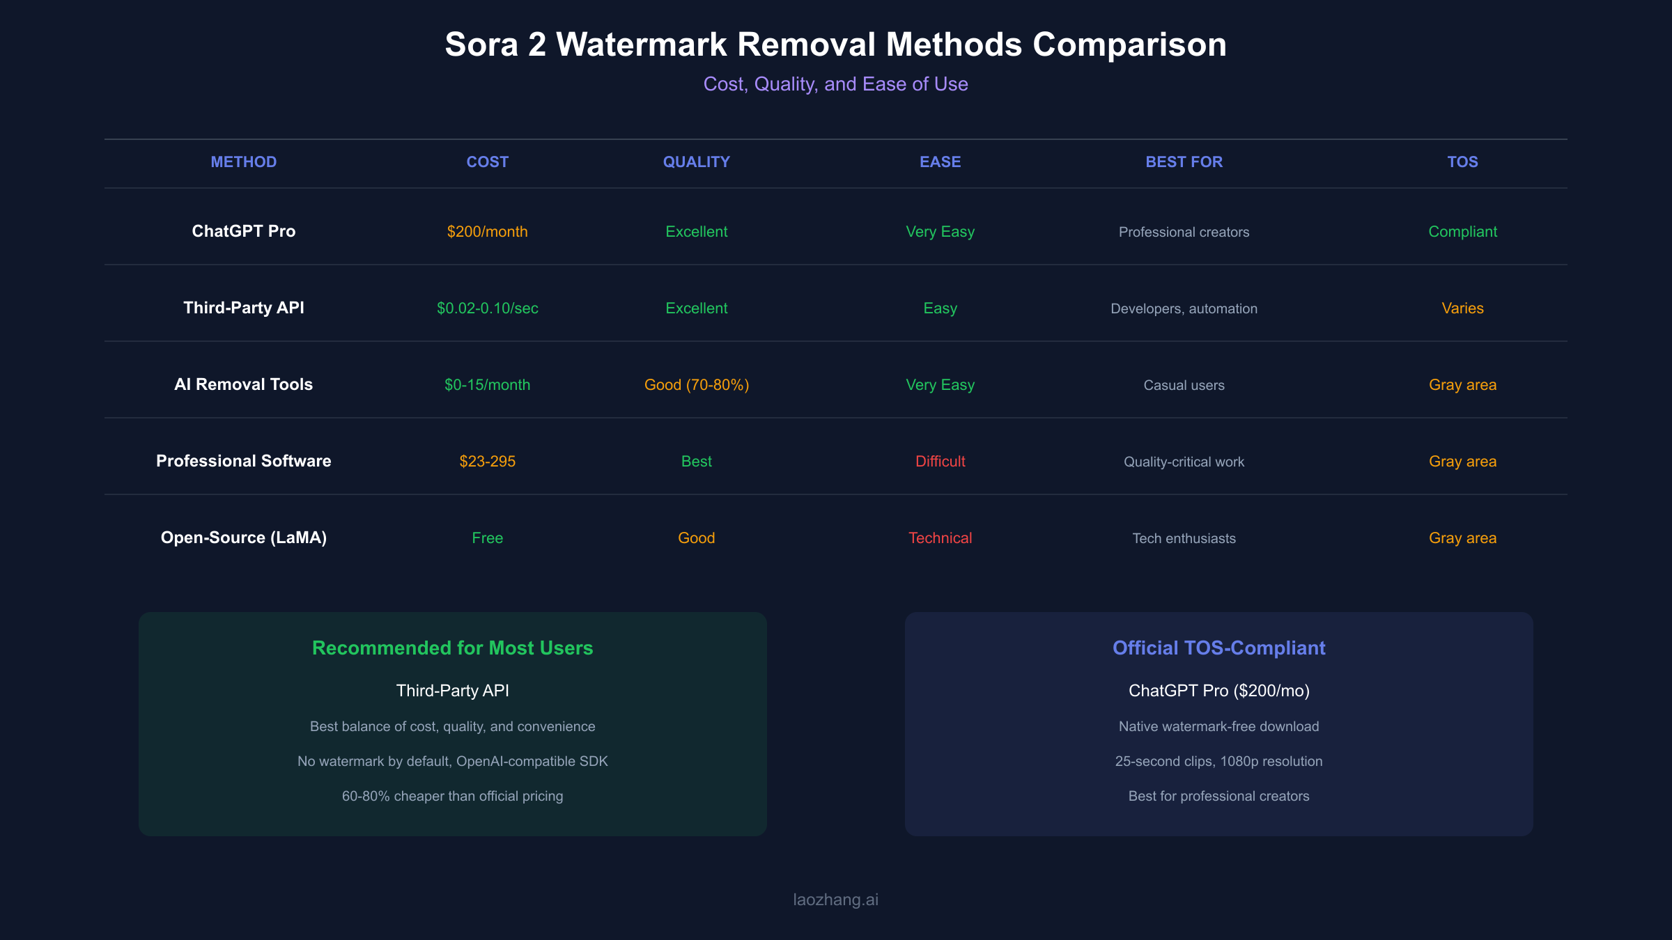Click the Difficult ease rating

coord(940,462)
